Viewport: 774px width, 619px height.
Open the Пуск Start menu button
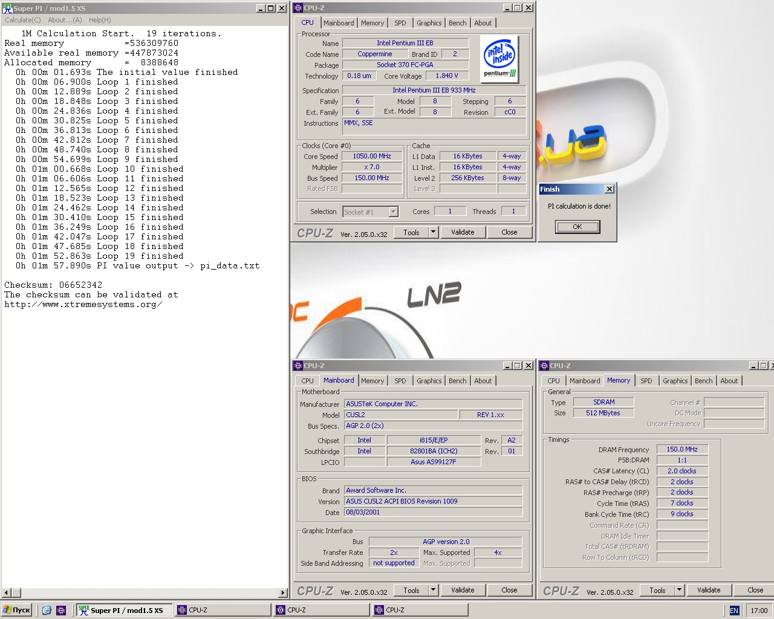point(16,610)
